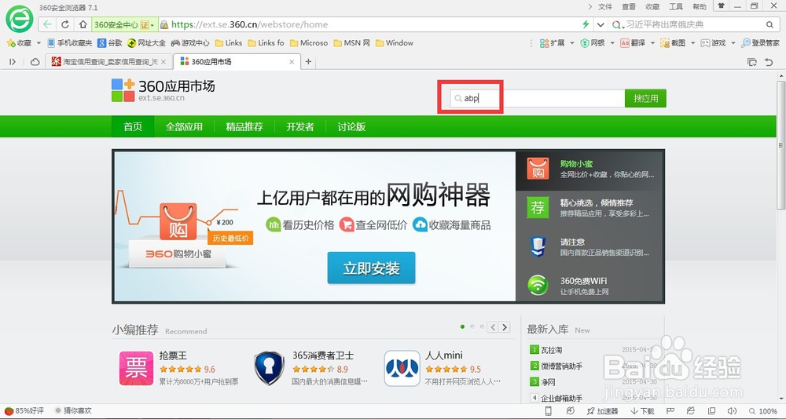This screenshot has height=419, width=786.
Task: Go to browser home page icon
Action: click(x=83, y=24)
